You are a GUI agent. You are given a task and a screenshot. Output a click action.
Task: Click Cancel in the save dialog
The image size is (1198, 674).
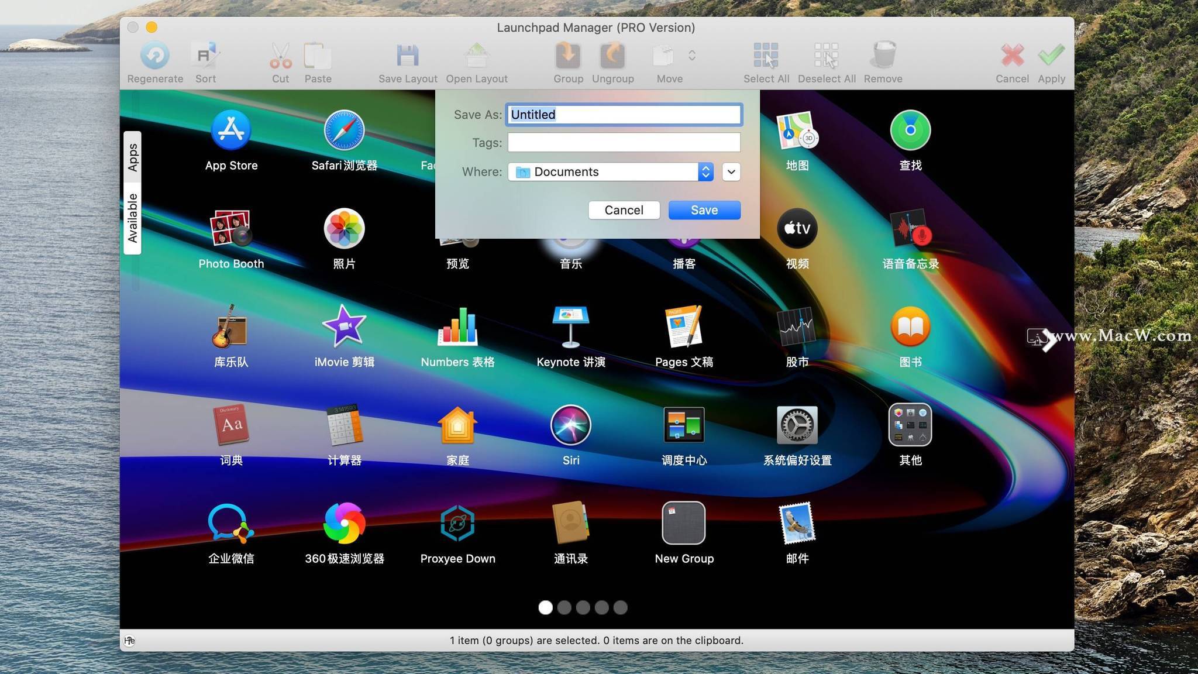(624, 210)
